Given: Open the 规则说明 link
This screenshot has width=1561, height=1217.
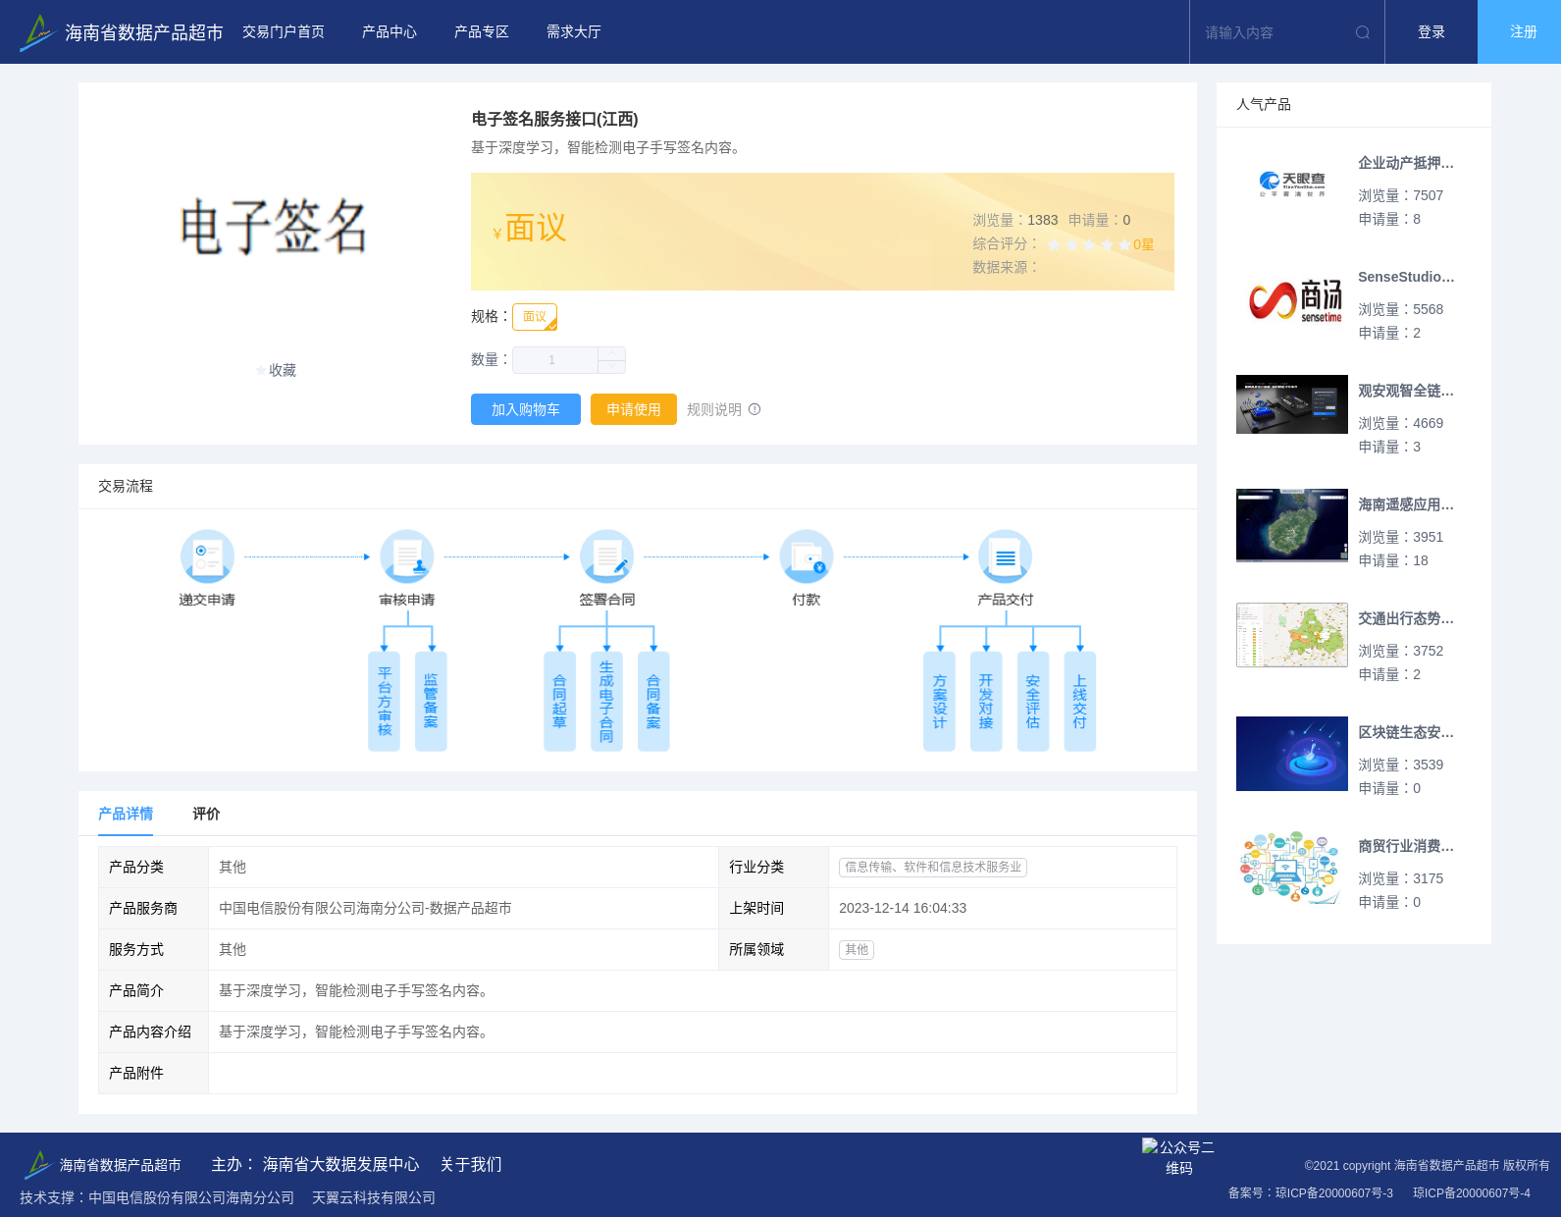Looking at the screenshot, I should [x=714, y=409].
